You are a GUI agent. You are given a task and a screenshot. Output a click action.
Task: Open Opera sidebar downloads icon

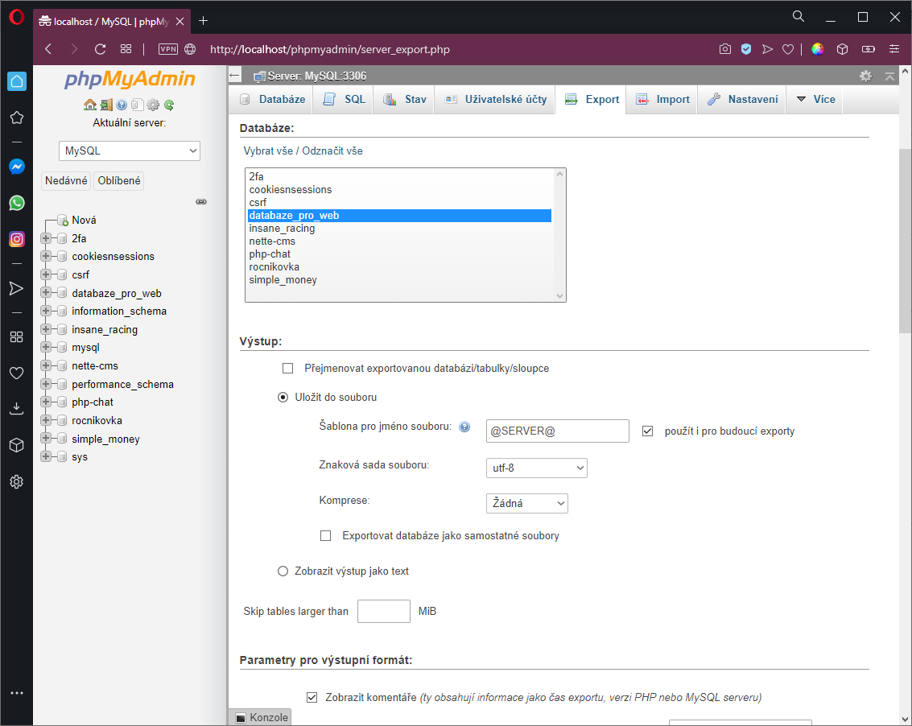(x=17, y=408)
